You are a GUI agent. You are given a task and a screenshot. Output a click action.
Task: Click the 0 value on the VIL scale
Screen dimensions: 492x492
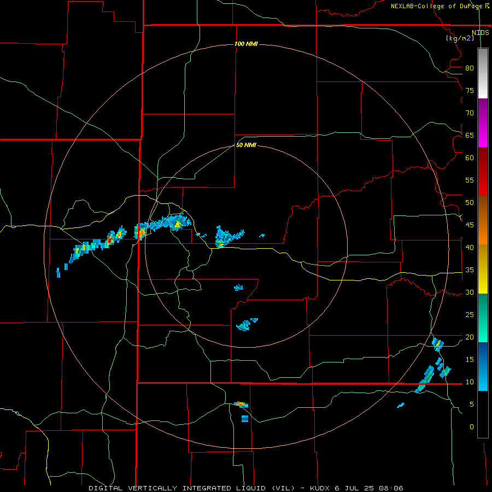(472, 427)
